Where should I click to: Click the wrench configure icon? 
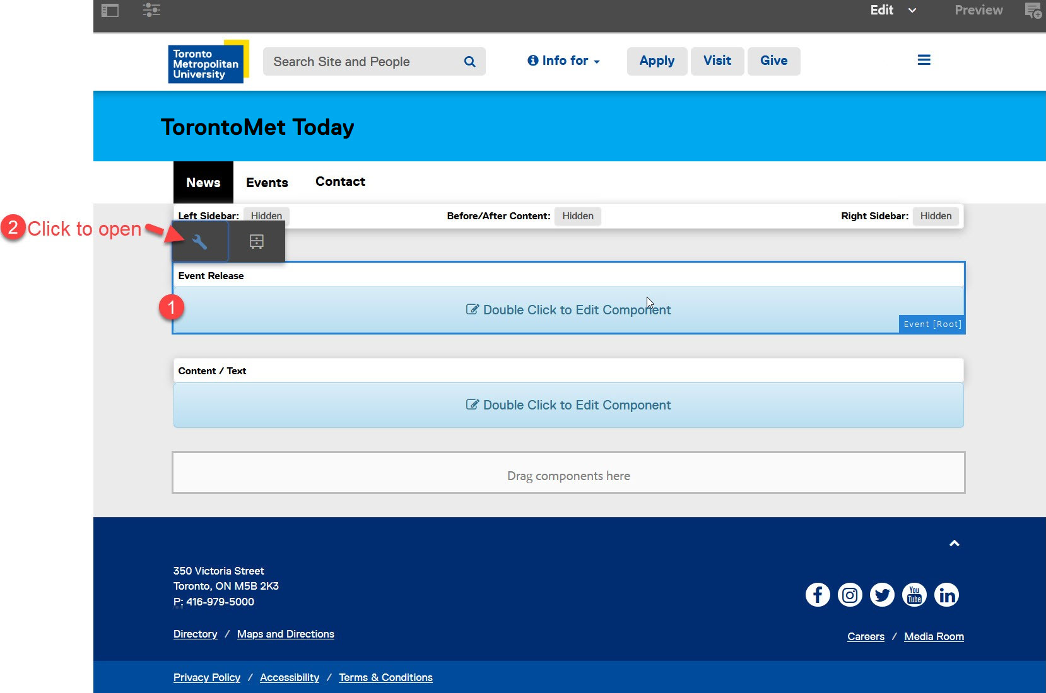(x=200, y=241)
